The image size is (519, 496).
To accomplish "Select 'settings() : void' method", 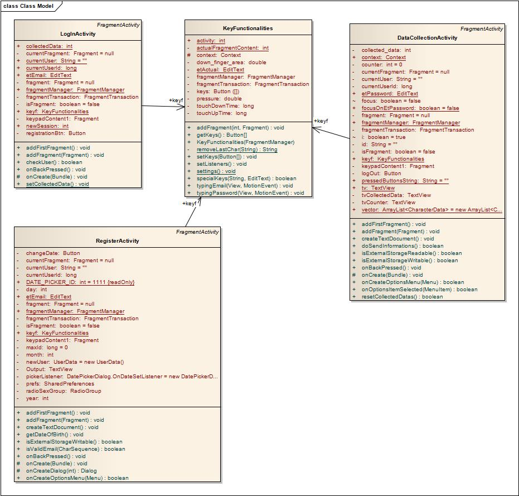I will [x=216, y=172].
